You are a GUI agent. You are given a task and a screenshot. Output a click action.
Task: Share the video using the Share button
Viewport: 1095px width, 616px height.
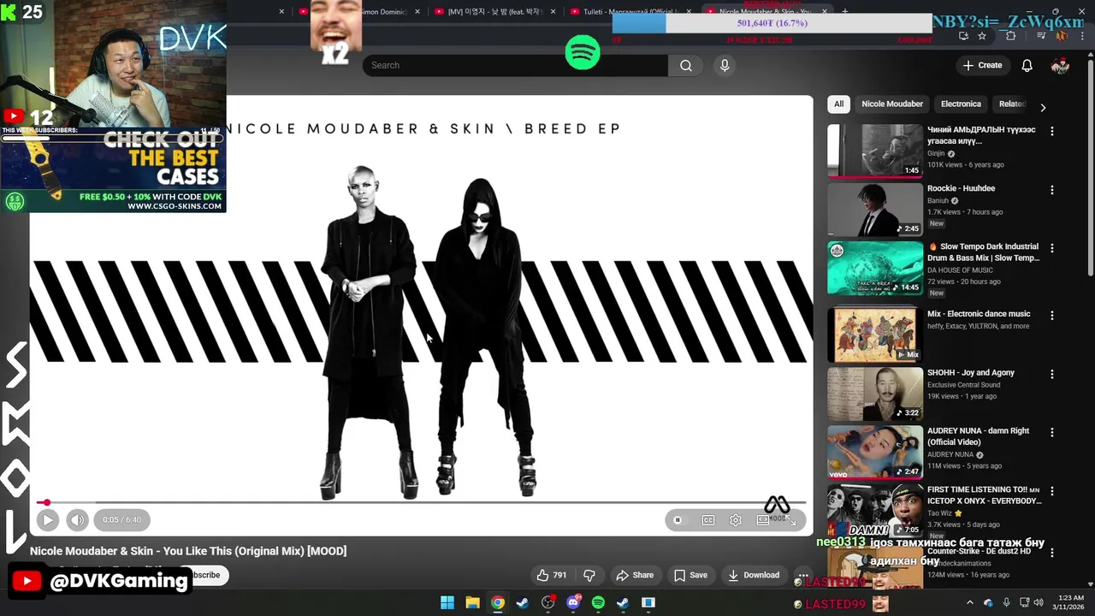(635, 575)
